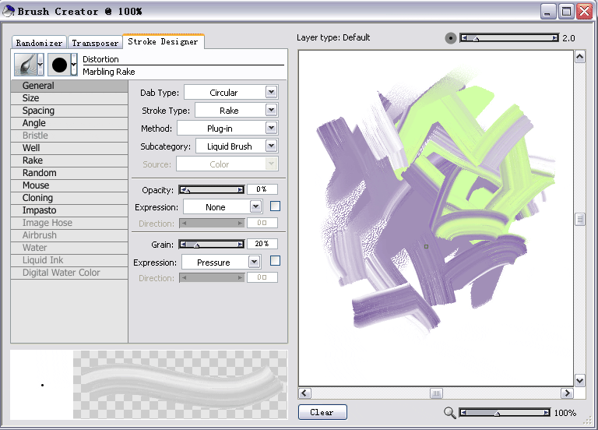This screenshot has height=430, width=598.
Task: Switch to the Randomizer tab
Action: (x=39, y=43)
